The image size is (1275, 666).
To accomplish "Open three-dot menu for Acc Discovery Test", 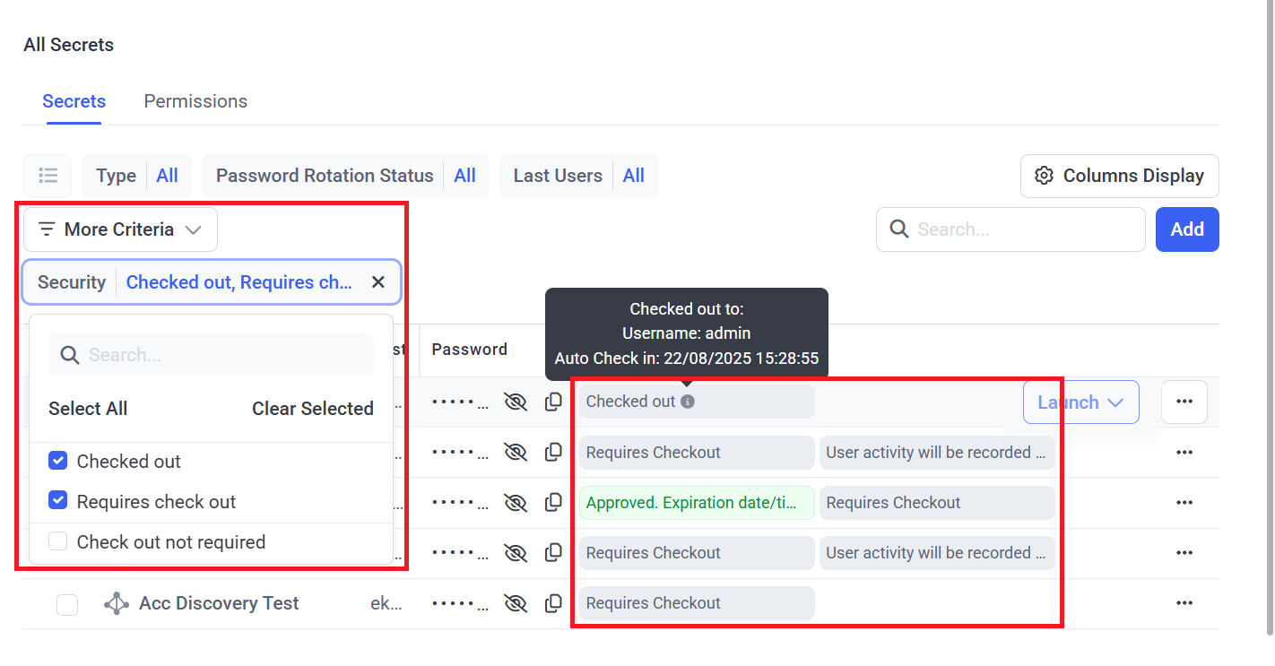I will coord(1184,603).
